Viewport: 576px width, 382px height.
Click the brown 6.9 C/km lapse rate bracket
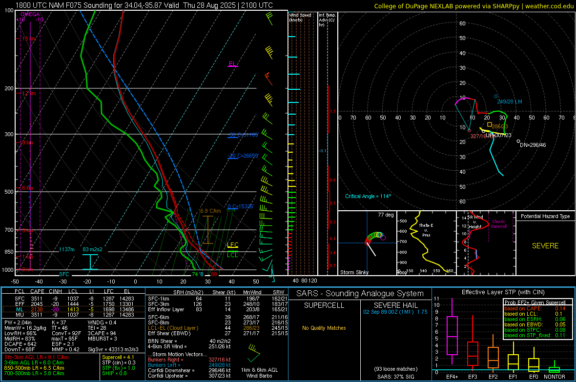(208, 230)
